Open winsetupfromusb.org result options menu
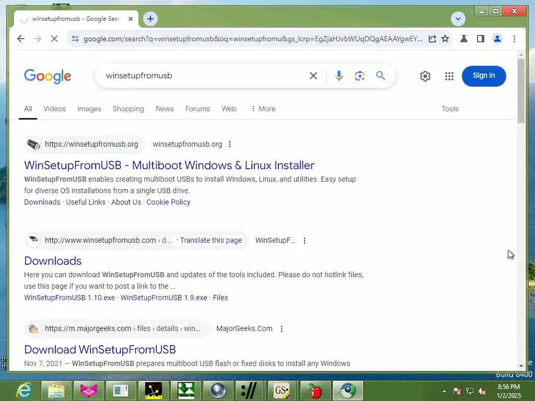The width and height of the screenshot is (535, 401). click(230, 144)
